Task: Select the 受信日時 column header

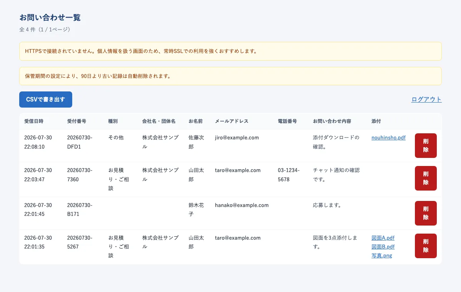Action: click(x=34, y=121)
